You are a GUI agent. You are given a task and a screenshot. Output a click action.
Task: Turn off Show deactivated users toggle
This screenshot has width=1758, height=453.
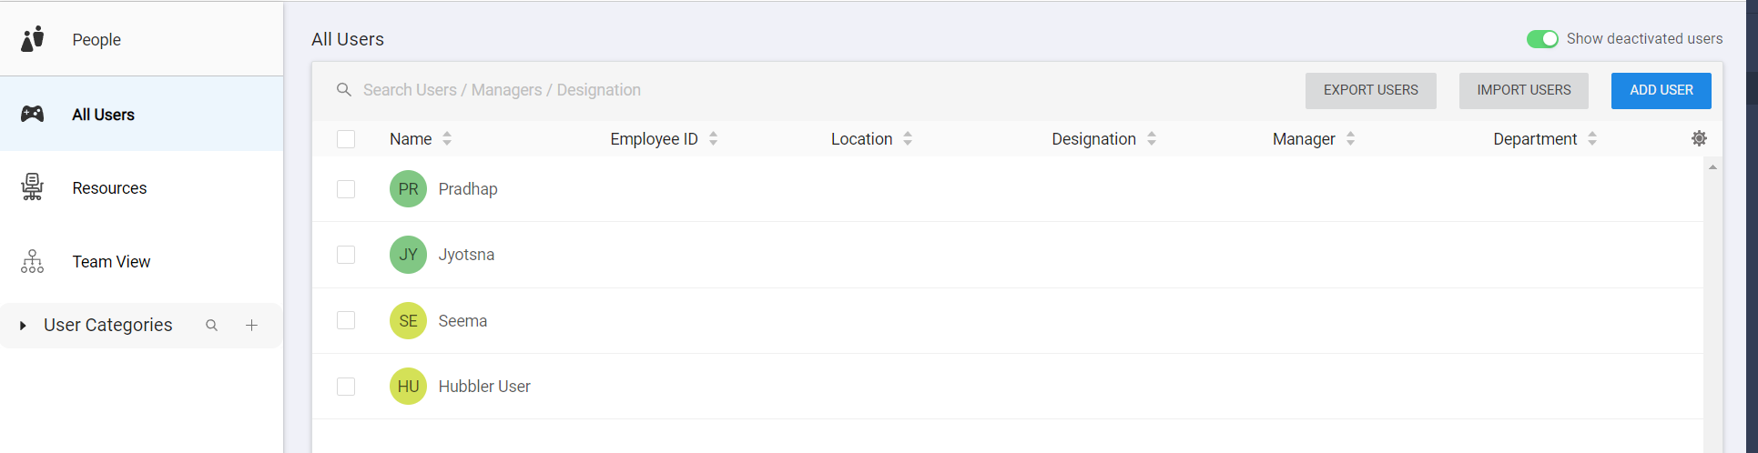tap(1542, 39)
